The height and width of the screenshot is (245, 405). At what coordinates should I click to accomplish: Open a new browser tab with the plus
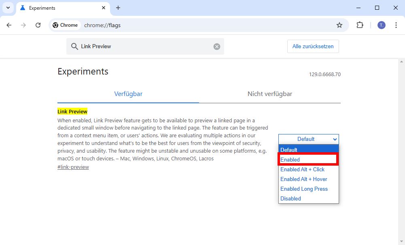[x=117, y=8]
